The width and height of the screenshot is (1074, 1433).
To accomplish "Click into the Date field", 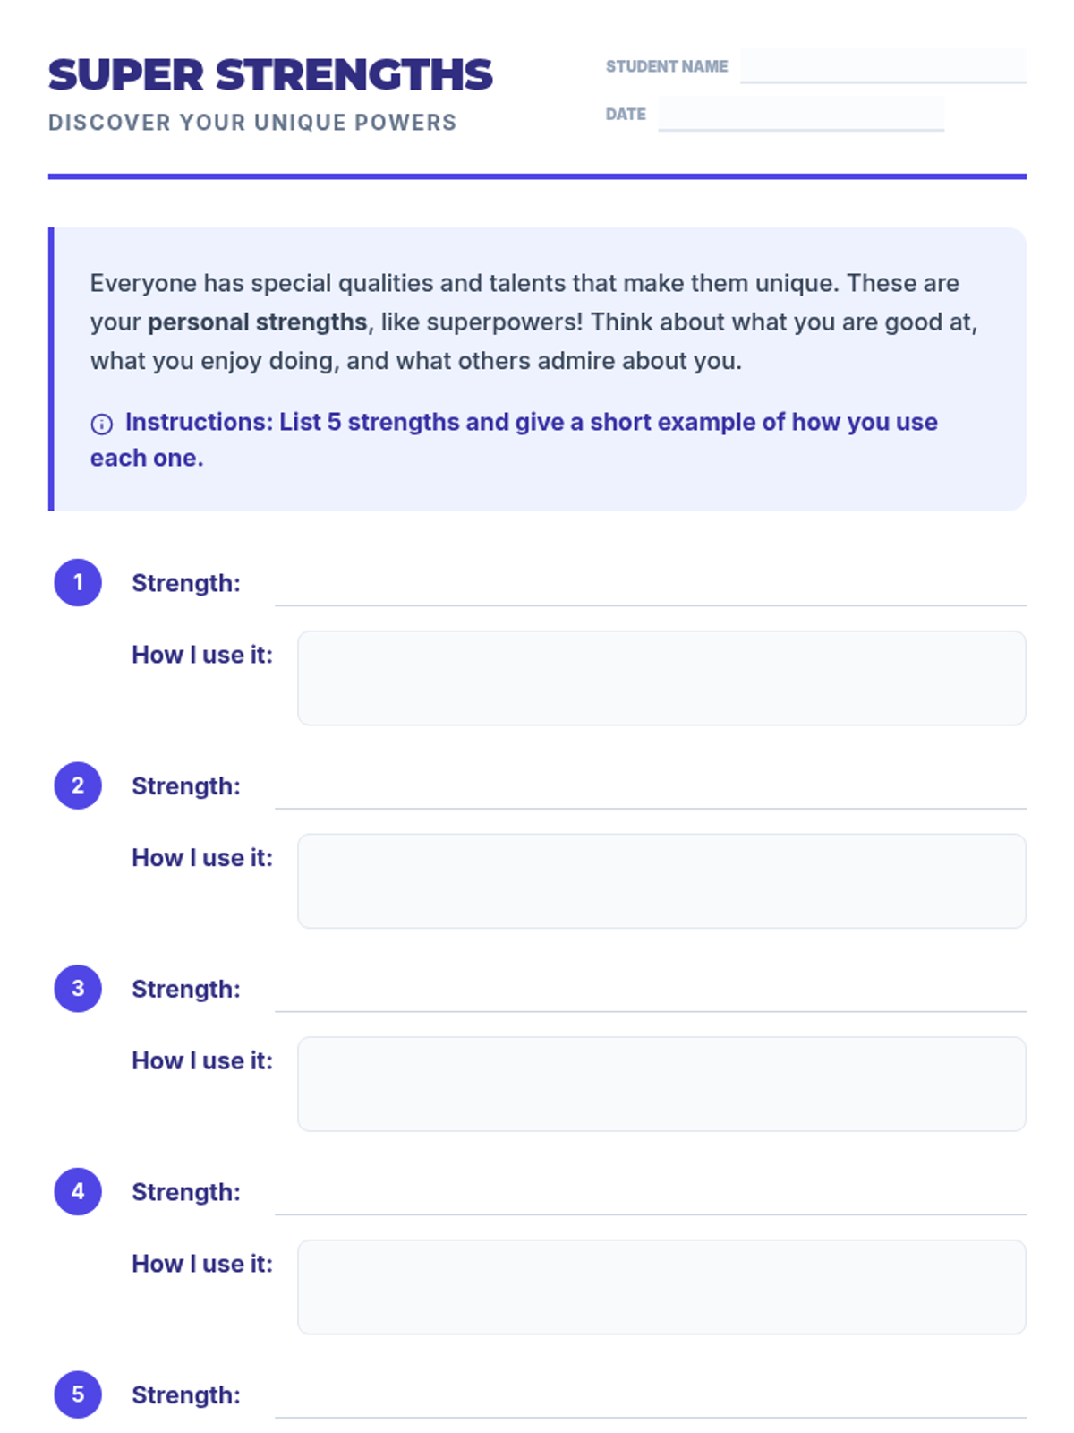I will point(801,114).
